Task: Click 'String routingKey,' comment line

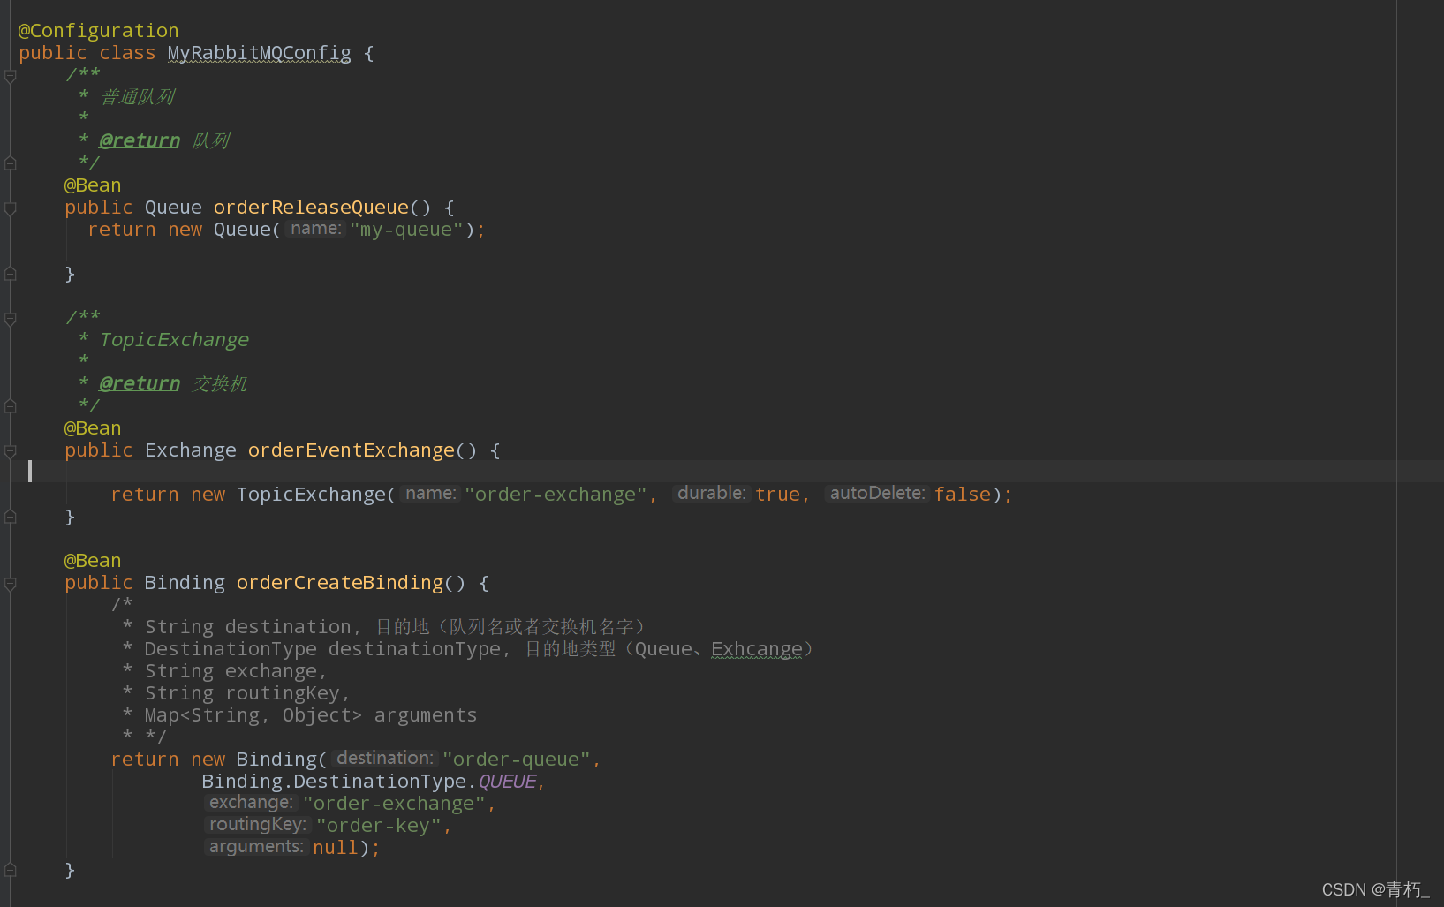Action: 247,693
